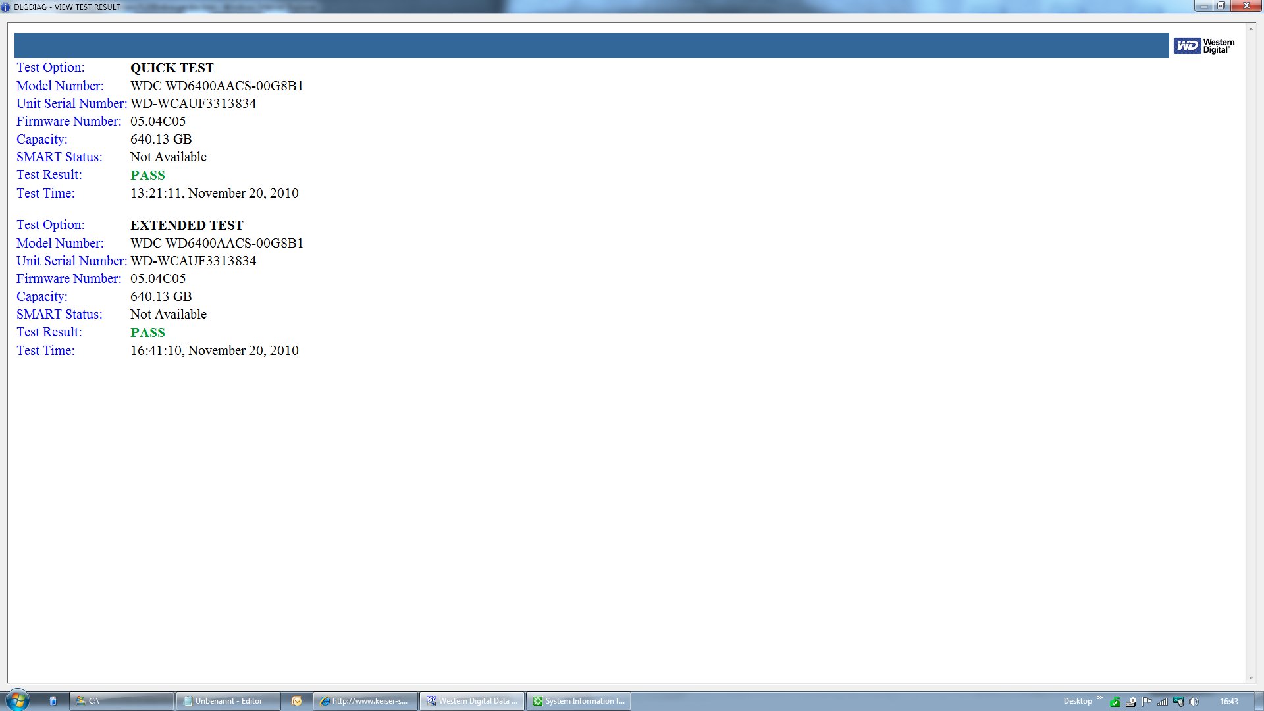Open the volume speaker tray icon

click(x=1194, y=702)
